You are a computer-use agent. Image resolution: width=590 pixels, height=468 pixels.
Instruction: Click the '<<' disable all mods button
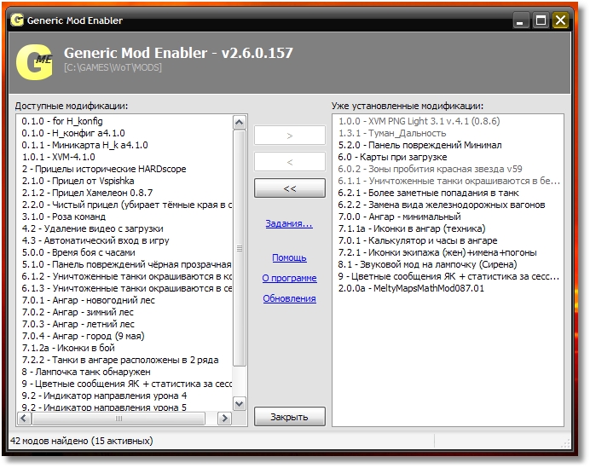click(x=289, y=188)
